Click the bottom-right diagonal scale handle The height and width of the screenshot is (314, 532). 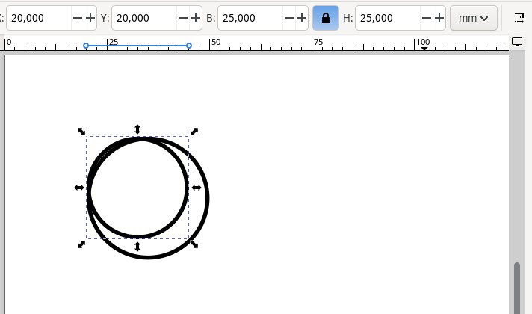194,244
